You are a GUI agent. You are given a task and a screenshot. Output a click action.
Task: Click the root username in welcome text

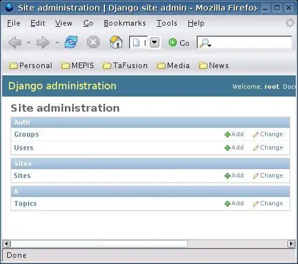272,87
